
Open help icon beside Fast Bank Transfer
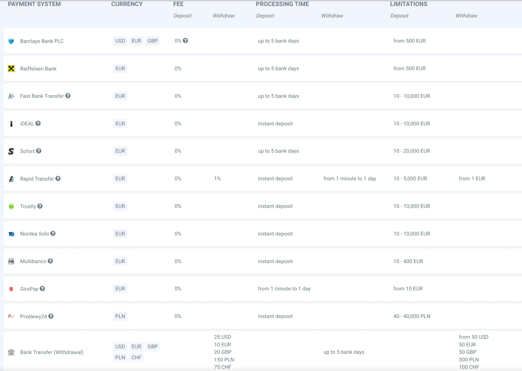coord(68,96)
